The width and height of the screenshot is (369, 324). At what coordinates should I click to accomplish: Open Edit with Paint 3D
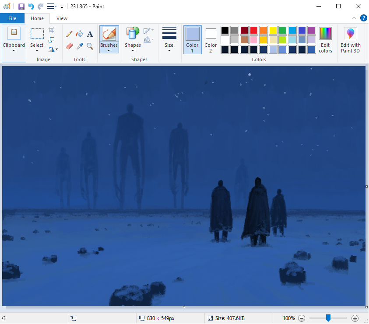tap(350, 40)
